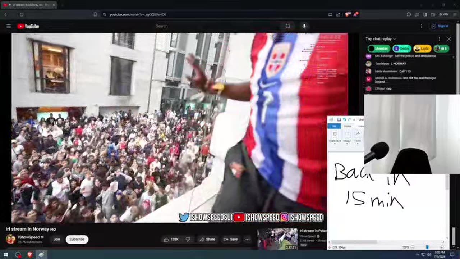Click the Subscribe button

(77, 239)
